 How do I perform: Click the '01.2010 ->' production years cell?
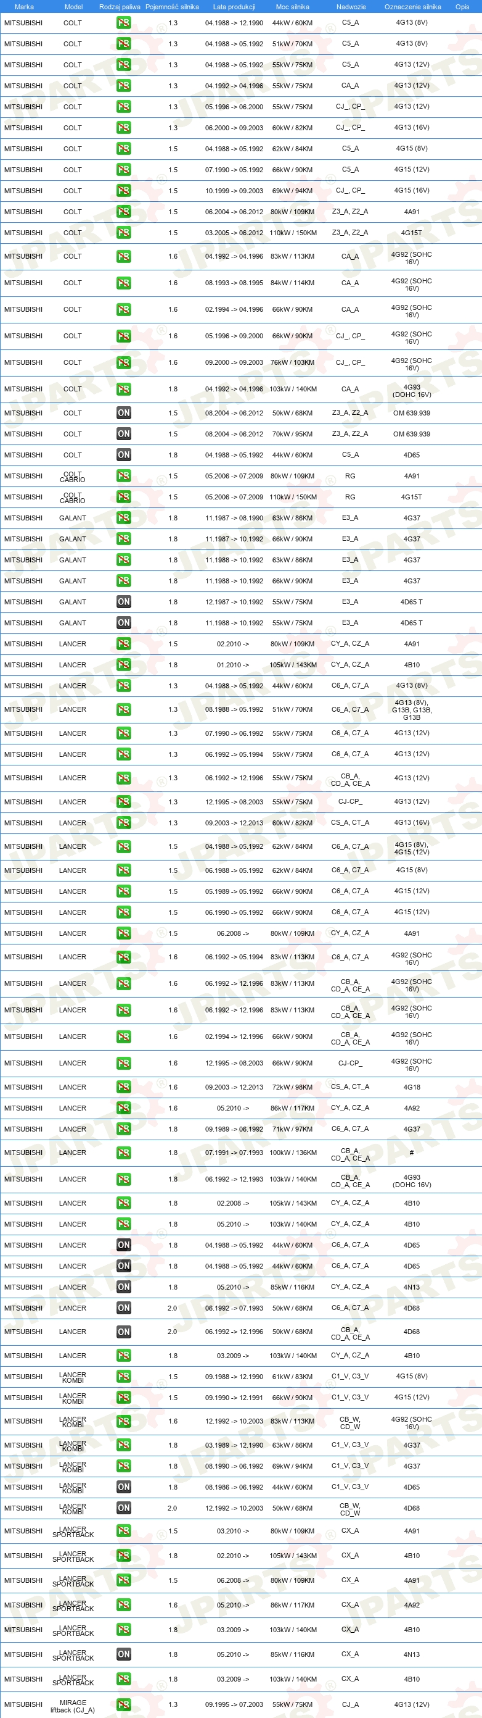point(233,665)
